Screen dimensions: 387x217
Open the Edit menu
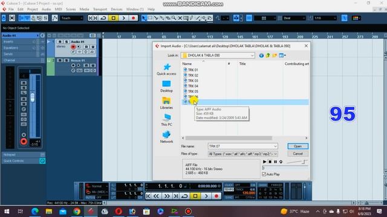tap(21, 10)
